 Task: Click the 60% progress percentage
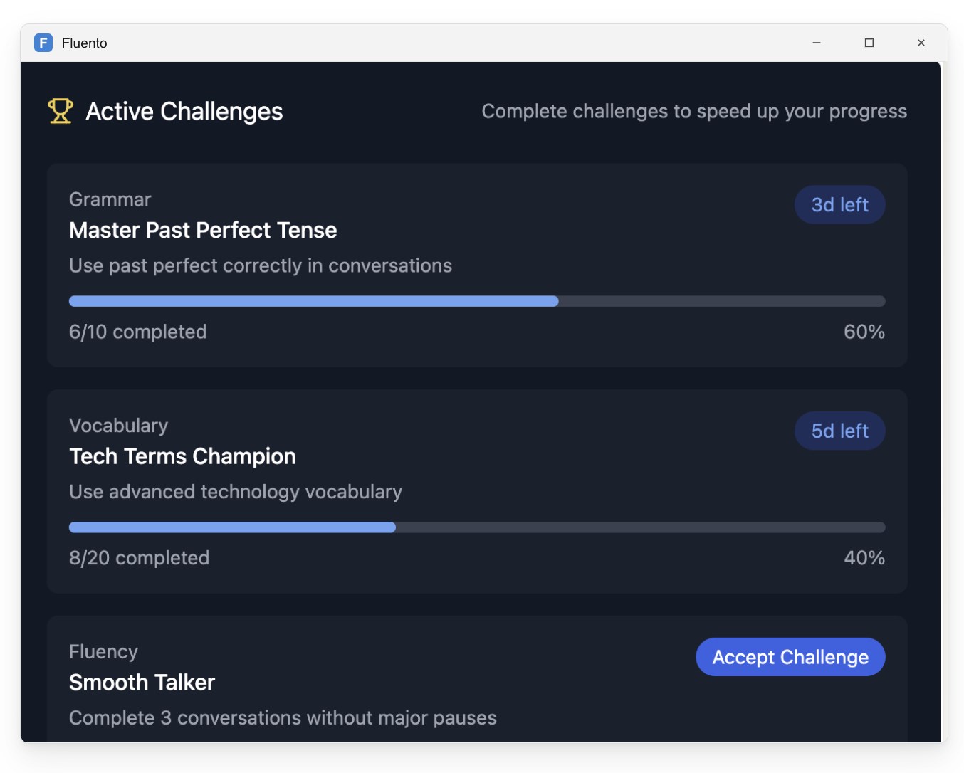(x=864, y=332)
